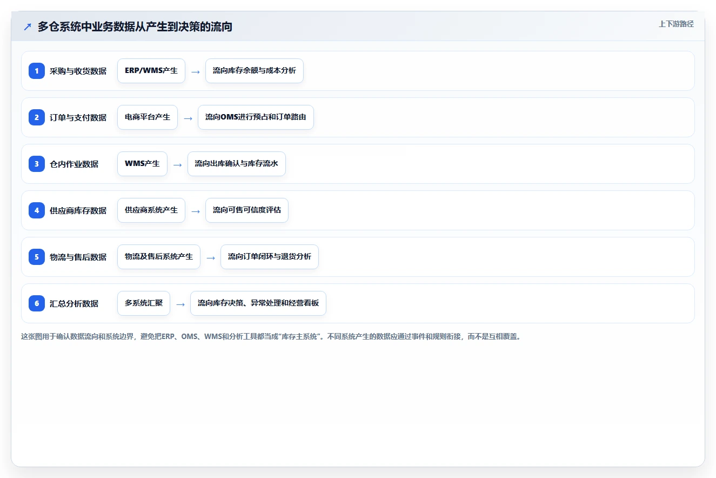Click the arrow after 供应商系统产生

pyautogui.click(x=196, y=211)
